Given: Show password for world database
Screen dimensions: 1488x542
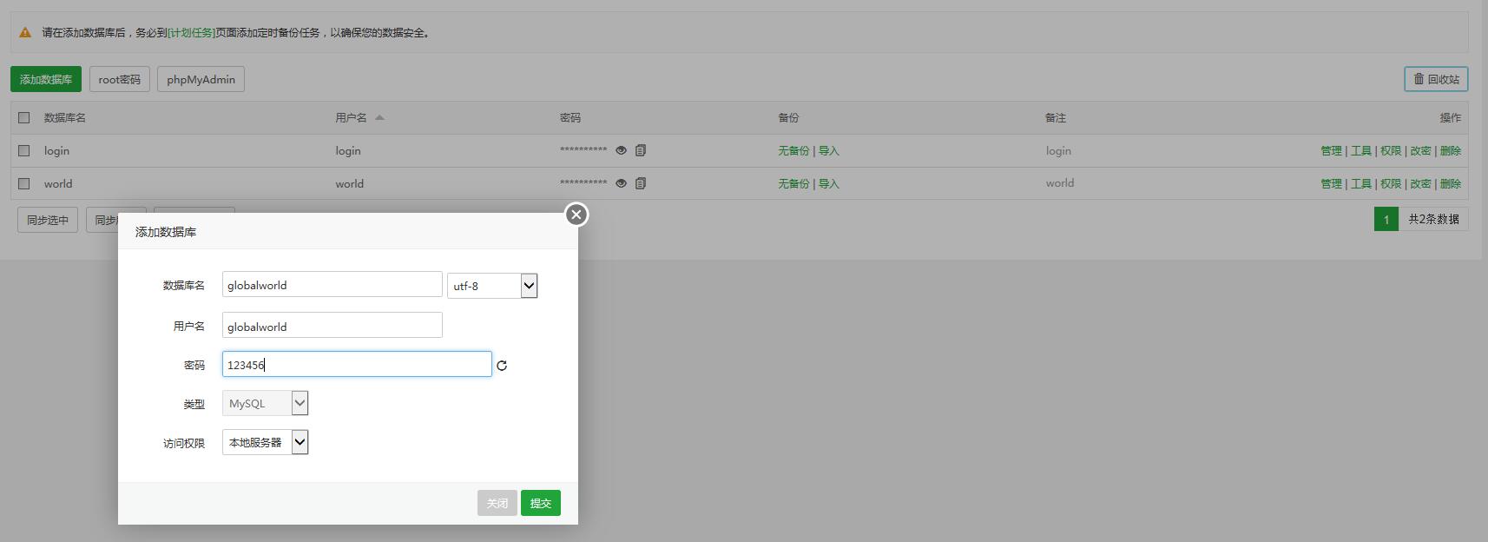Looking at the screenshot, I should click(x=621, y=183).
